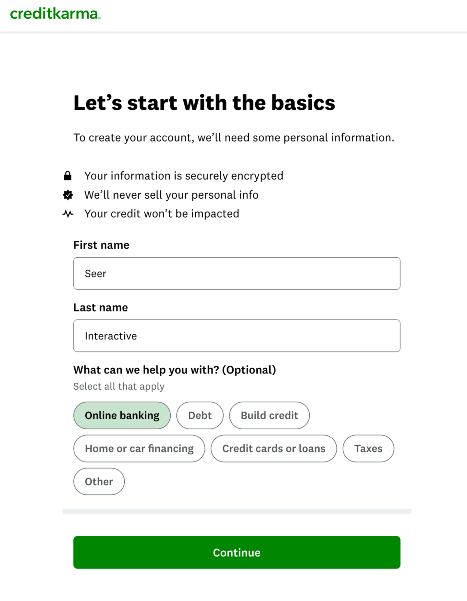The height and width of the screenshot is (601, 467).
Task: Click the verified badge checkmark icon
Action: coord(68,195)
